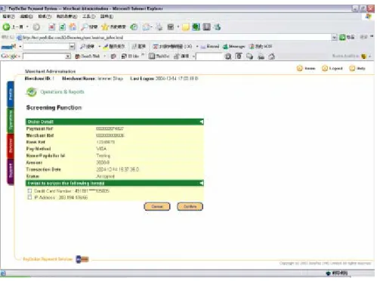Image resolution: width=377 pixels, height=281 pixels.
Task: Click the Go button beside address bar
Action: [347, 37]
